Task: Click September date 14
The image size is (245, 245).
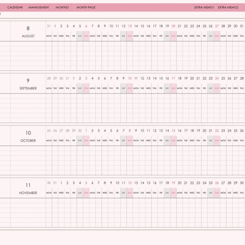Action: click(x=155, y=79)
